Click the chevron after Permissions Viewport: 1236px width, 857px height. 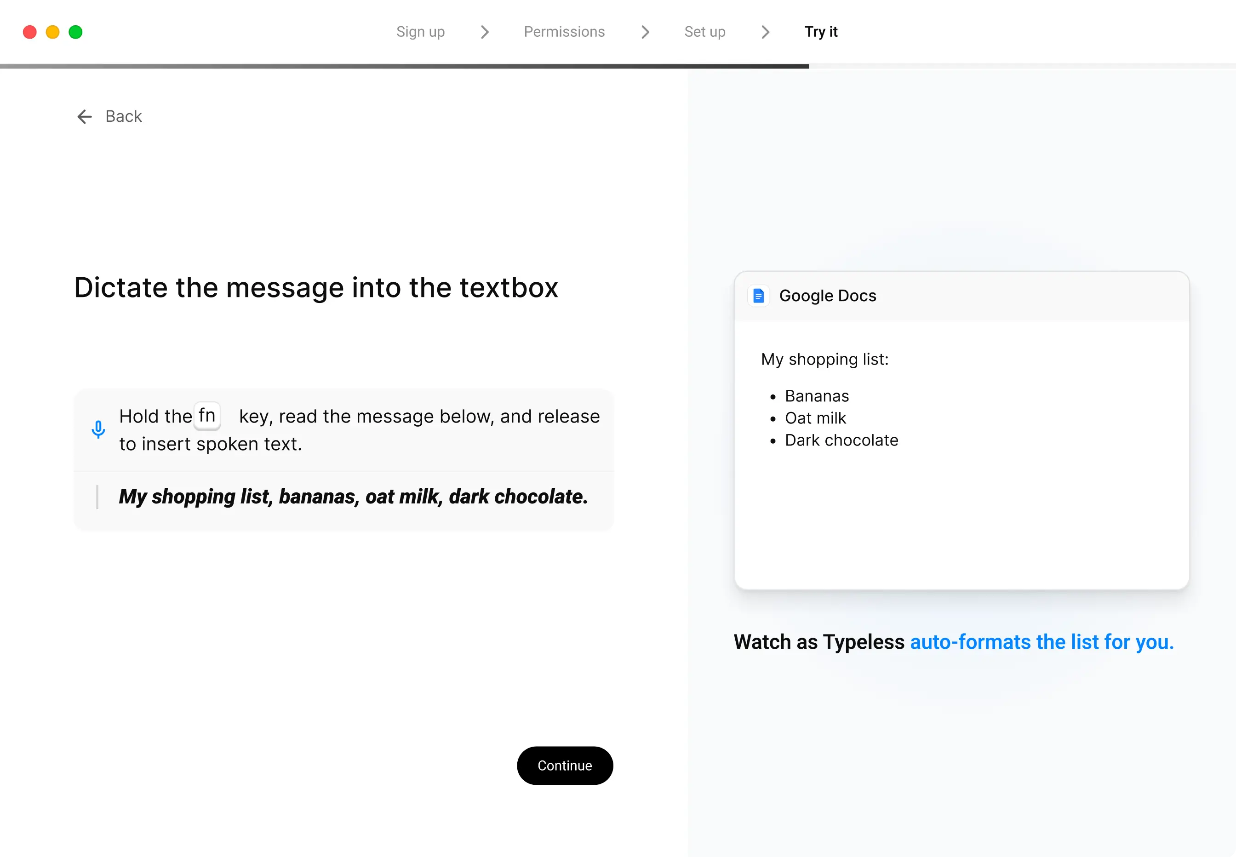tap(645, 32)
